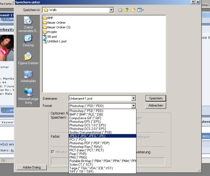Image resolution: width=210 pixels, height=176 pixels.
Task: Open Netzwerkumgebung in places bar
Action: pyautogui.click(x=28, y=95)
